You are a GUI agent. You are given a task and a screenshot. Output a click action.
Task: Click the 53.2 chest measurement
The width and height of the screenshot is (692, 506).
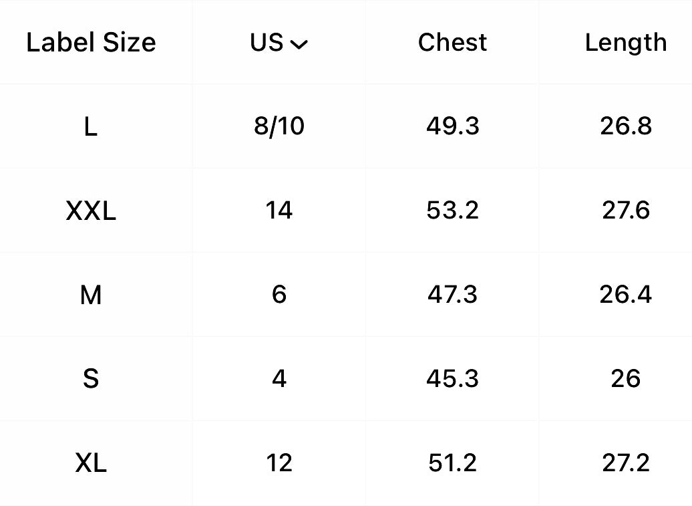pos(452,211)
